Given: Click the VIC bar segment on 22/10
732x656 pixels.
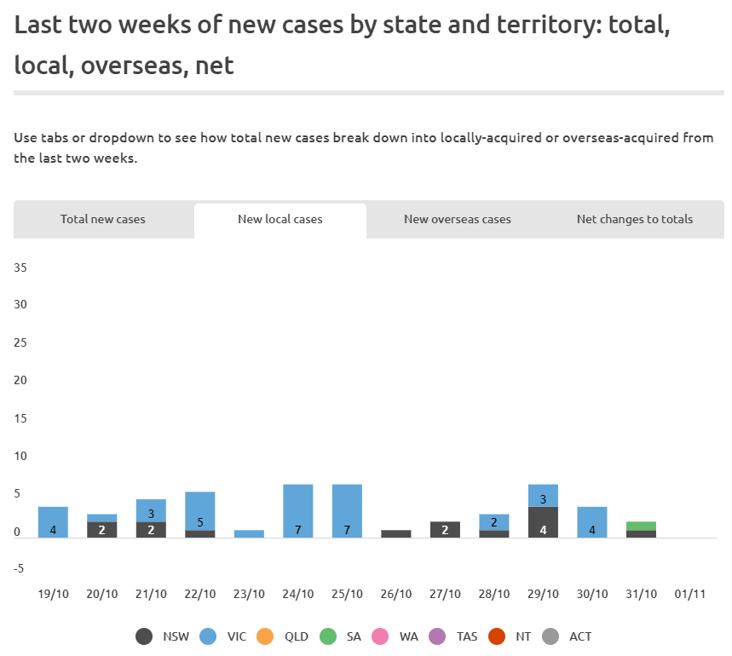Looking at the screenshot, I should pyautogui.click(x=200, y=511).
